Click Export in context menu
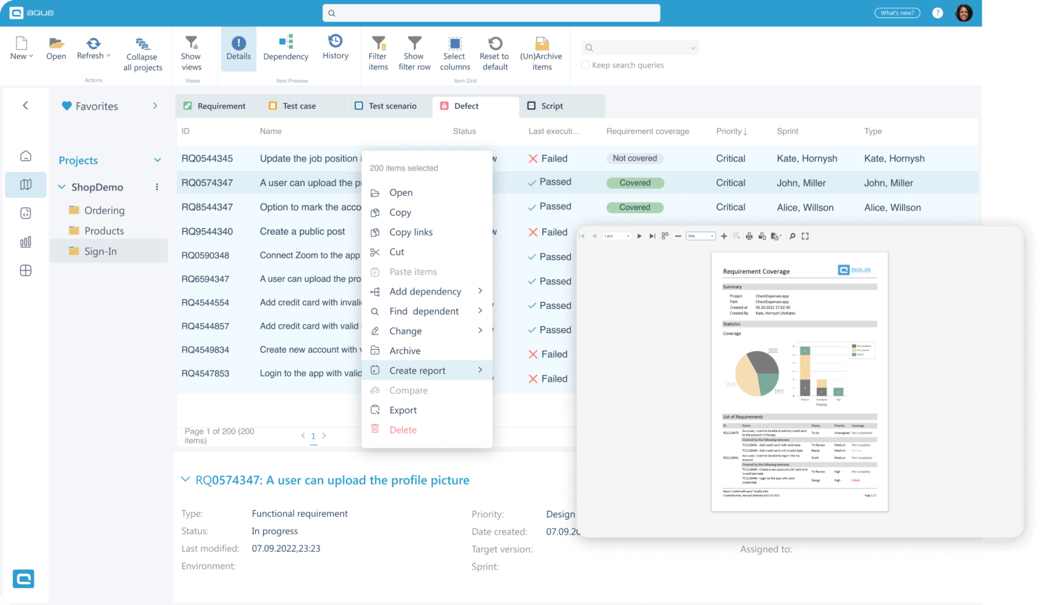The image size is (1041, 605). (402, 410)
